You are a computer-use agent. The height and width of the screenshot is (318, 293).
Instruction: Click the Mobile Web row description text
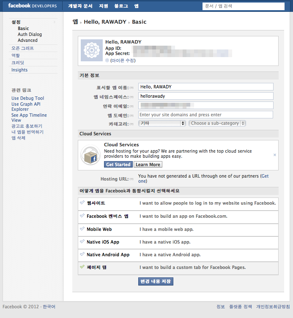(x=167, y=229)
